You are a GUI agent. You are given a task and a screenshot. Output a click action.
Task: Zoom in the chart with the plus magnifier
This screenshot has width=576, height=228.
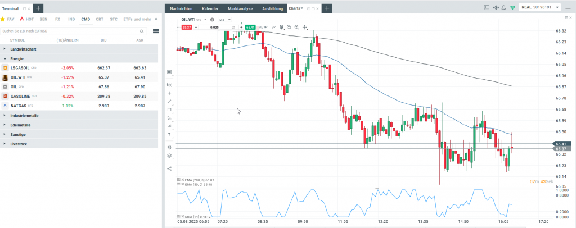point(296,27)
